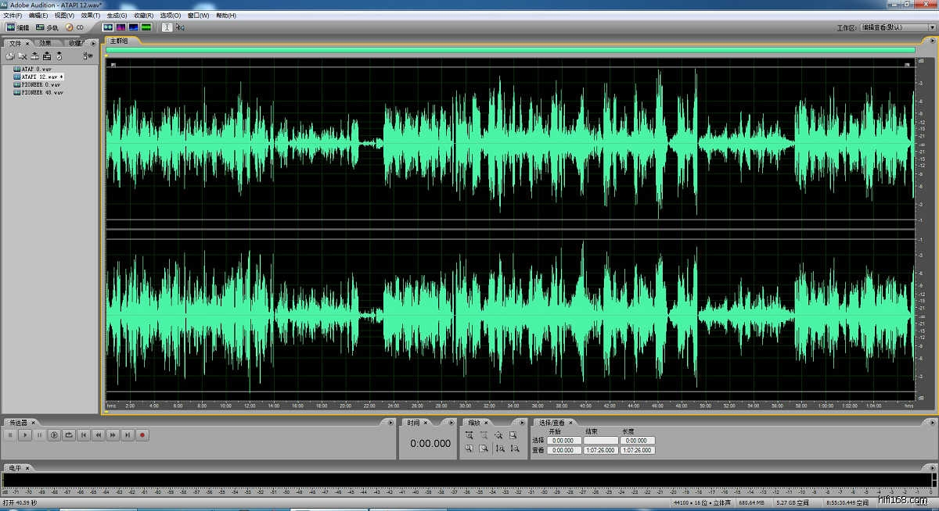Select PIONEER 48.wav in the file list

click(41, 92)
